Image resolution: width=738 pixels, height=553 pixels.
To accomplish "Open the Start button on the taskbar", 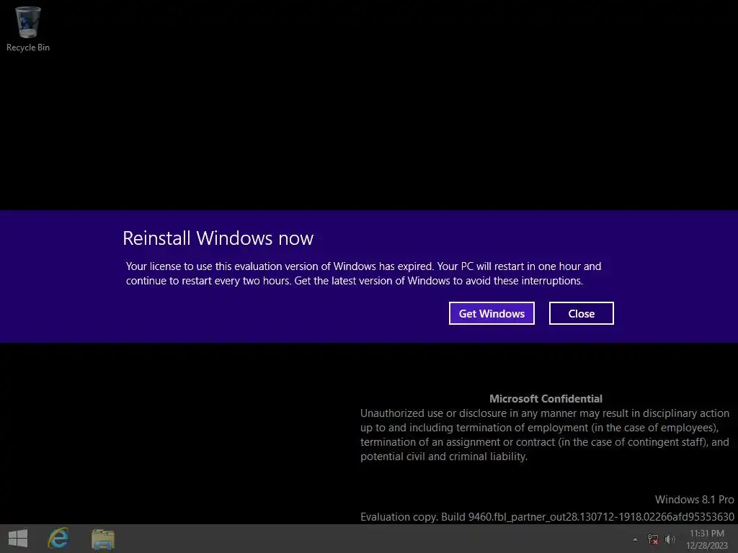I will (18, 539).
